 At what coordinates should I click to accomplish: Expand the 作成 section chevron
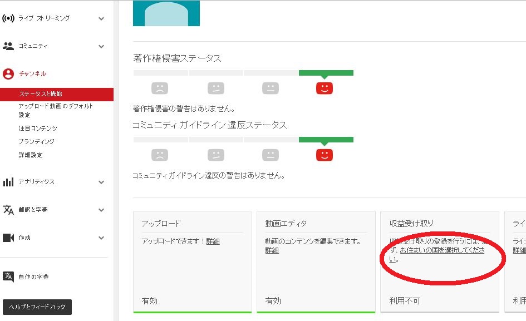pyautogui.click(x=101, y=238)
